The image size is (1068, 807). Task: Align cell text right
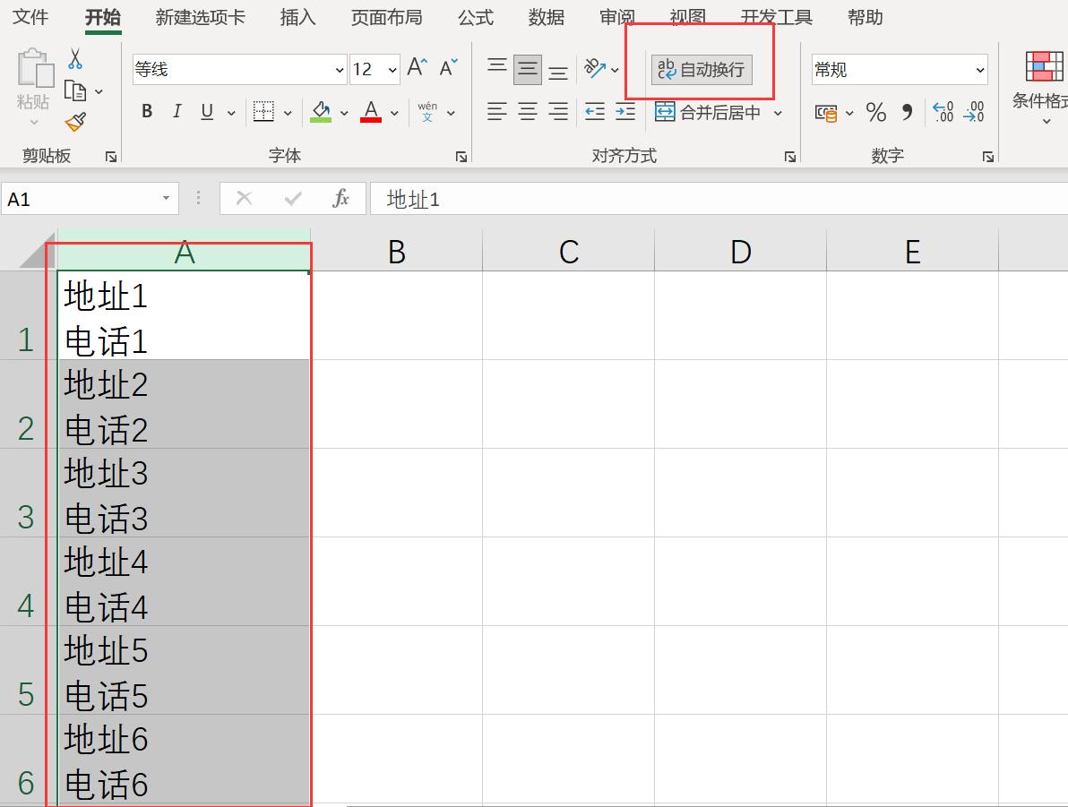[558, 111]
